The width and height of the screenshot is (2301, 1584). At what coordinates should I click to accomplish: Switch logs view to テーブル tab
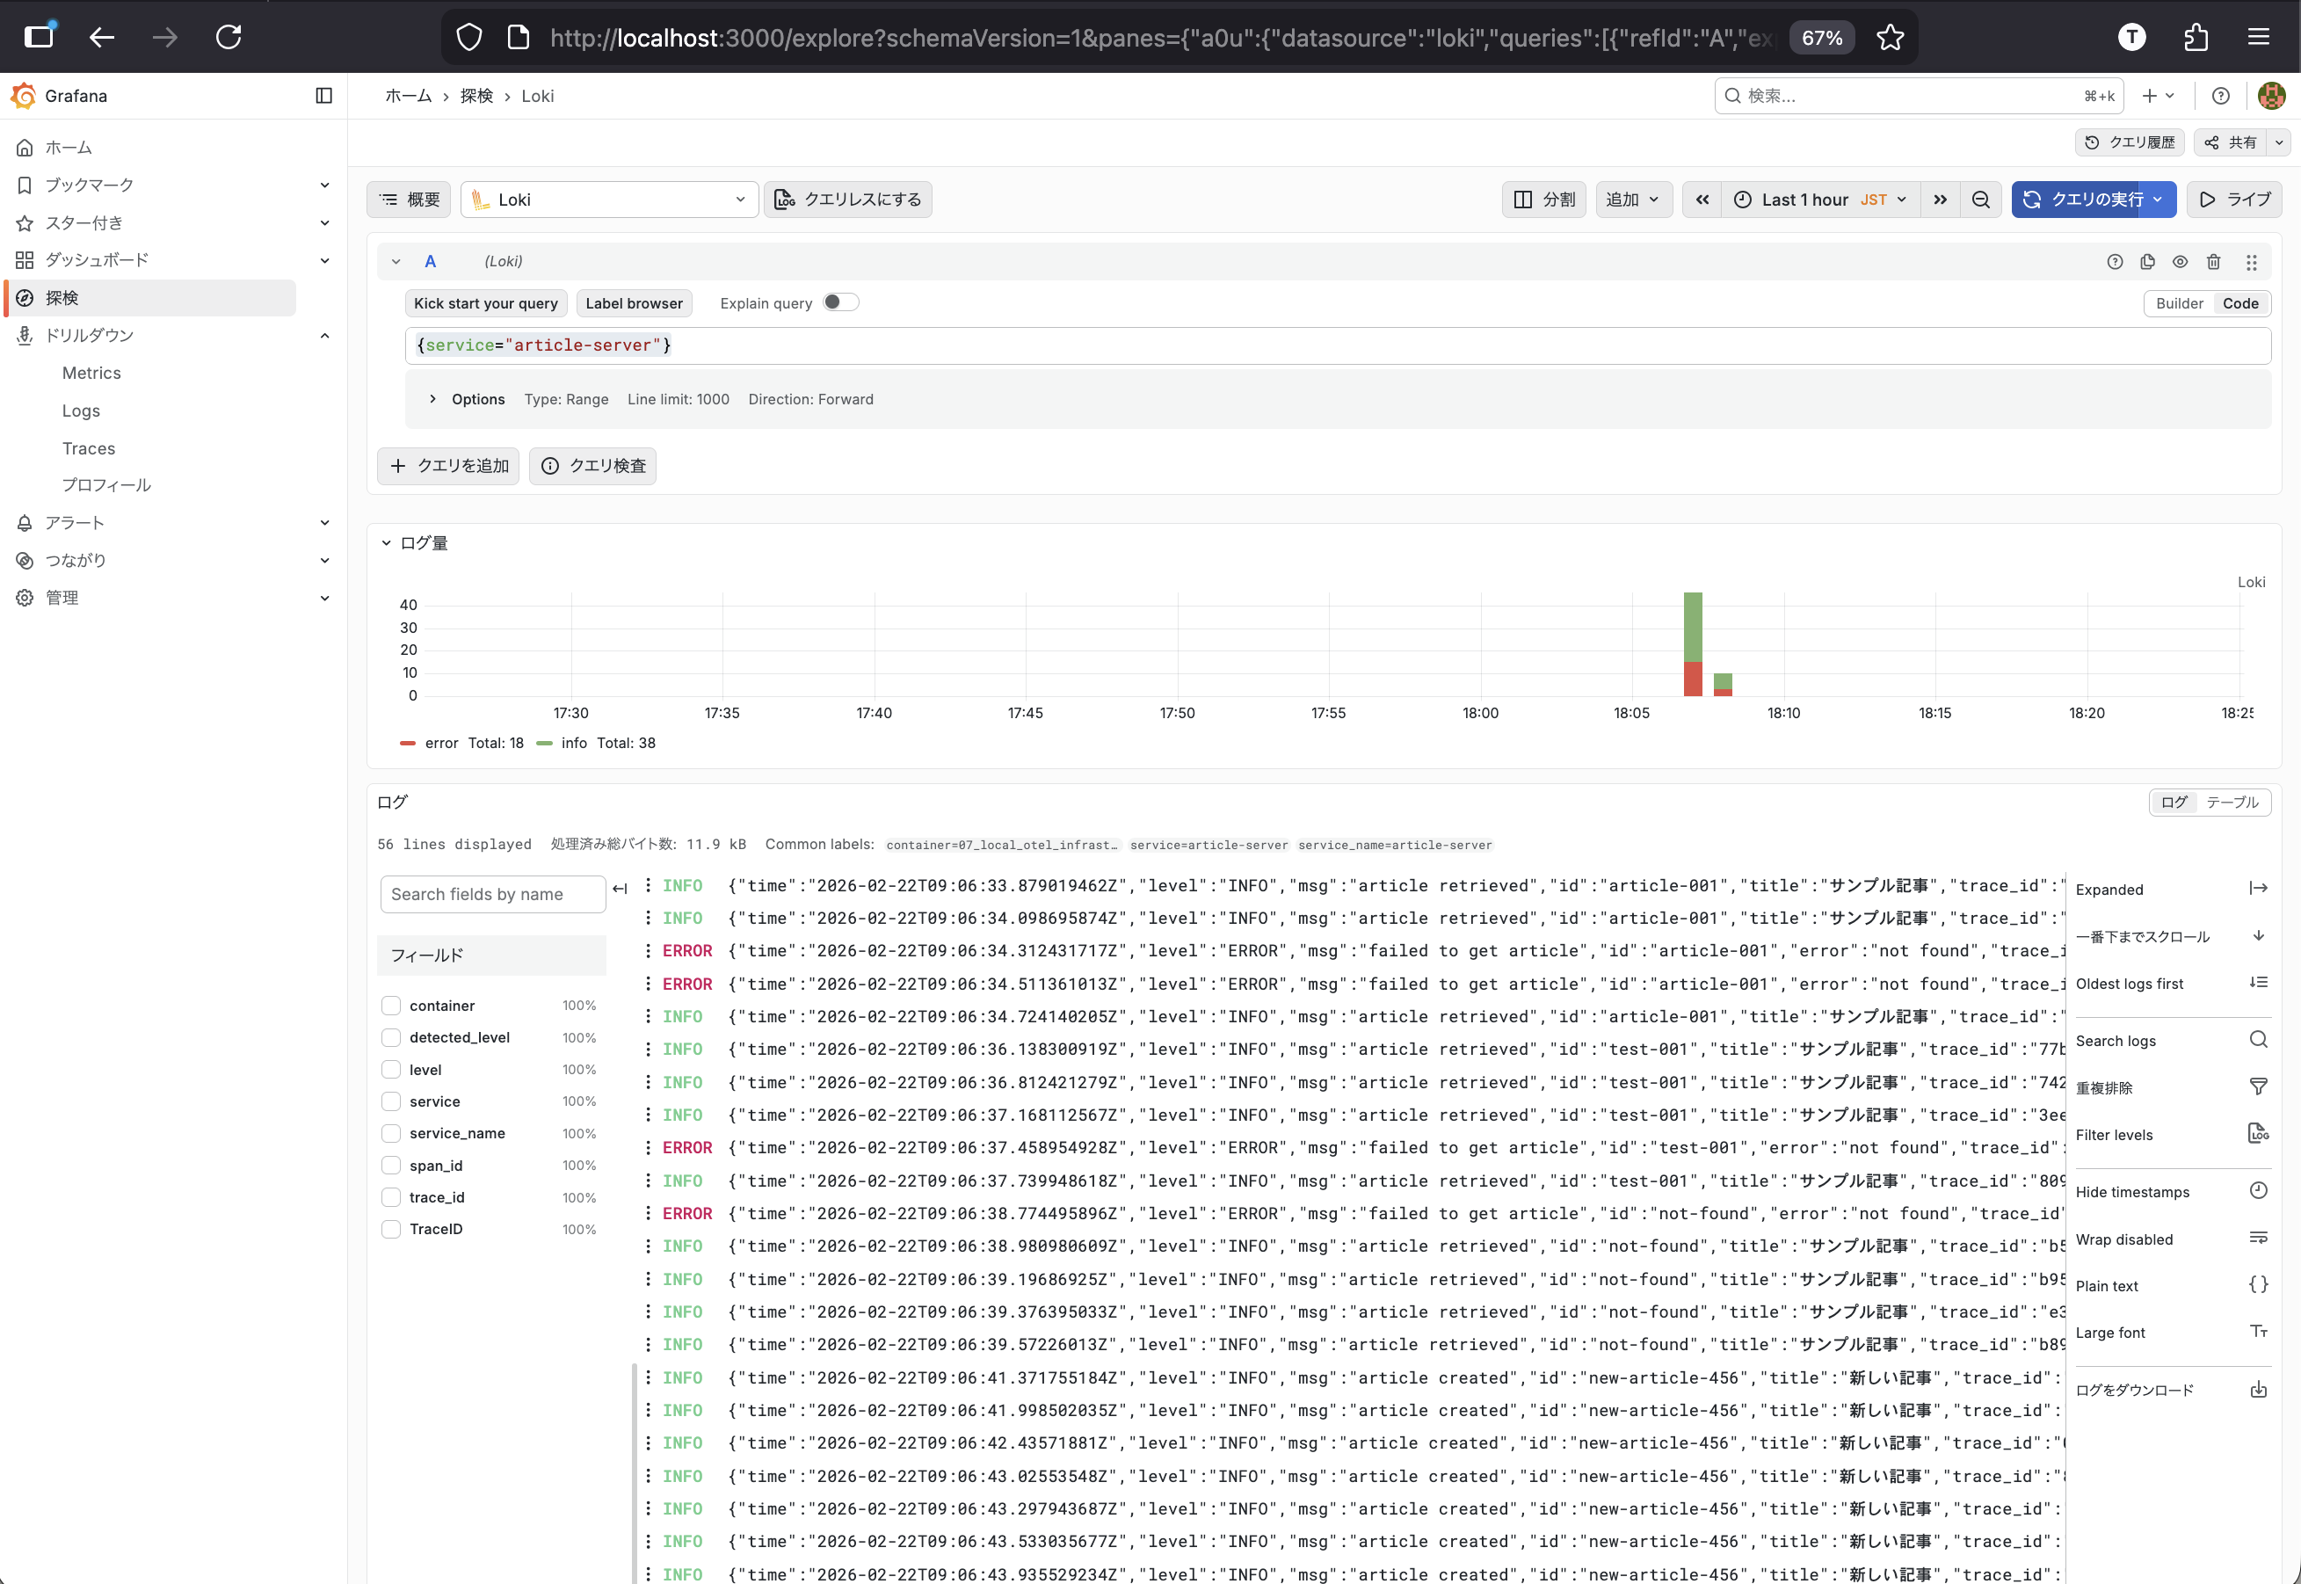[x=2232, y=802]
